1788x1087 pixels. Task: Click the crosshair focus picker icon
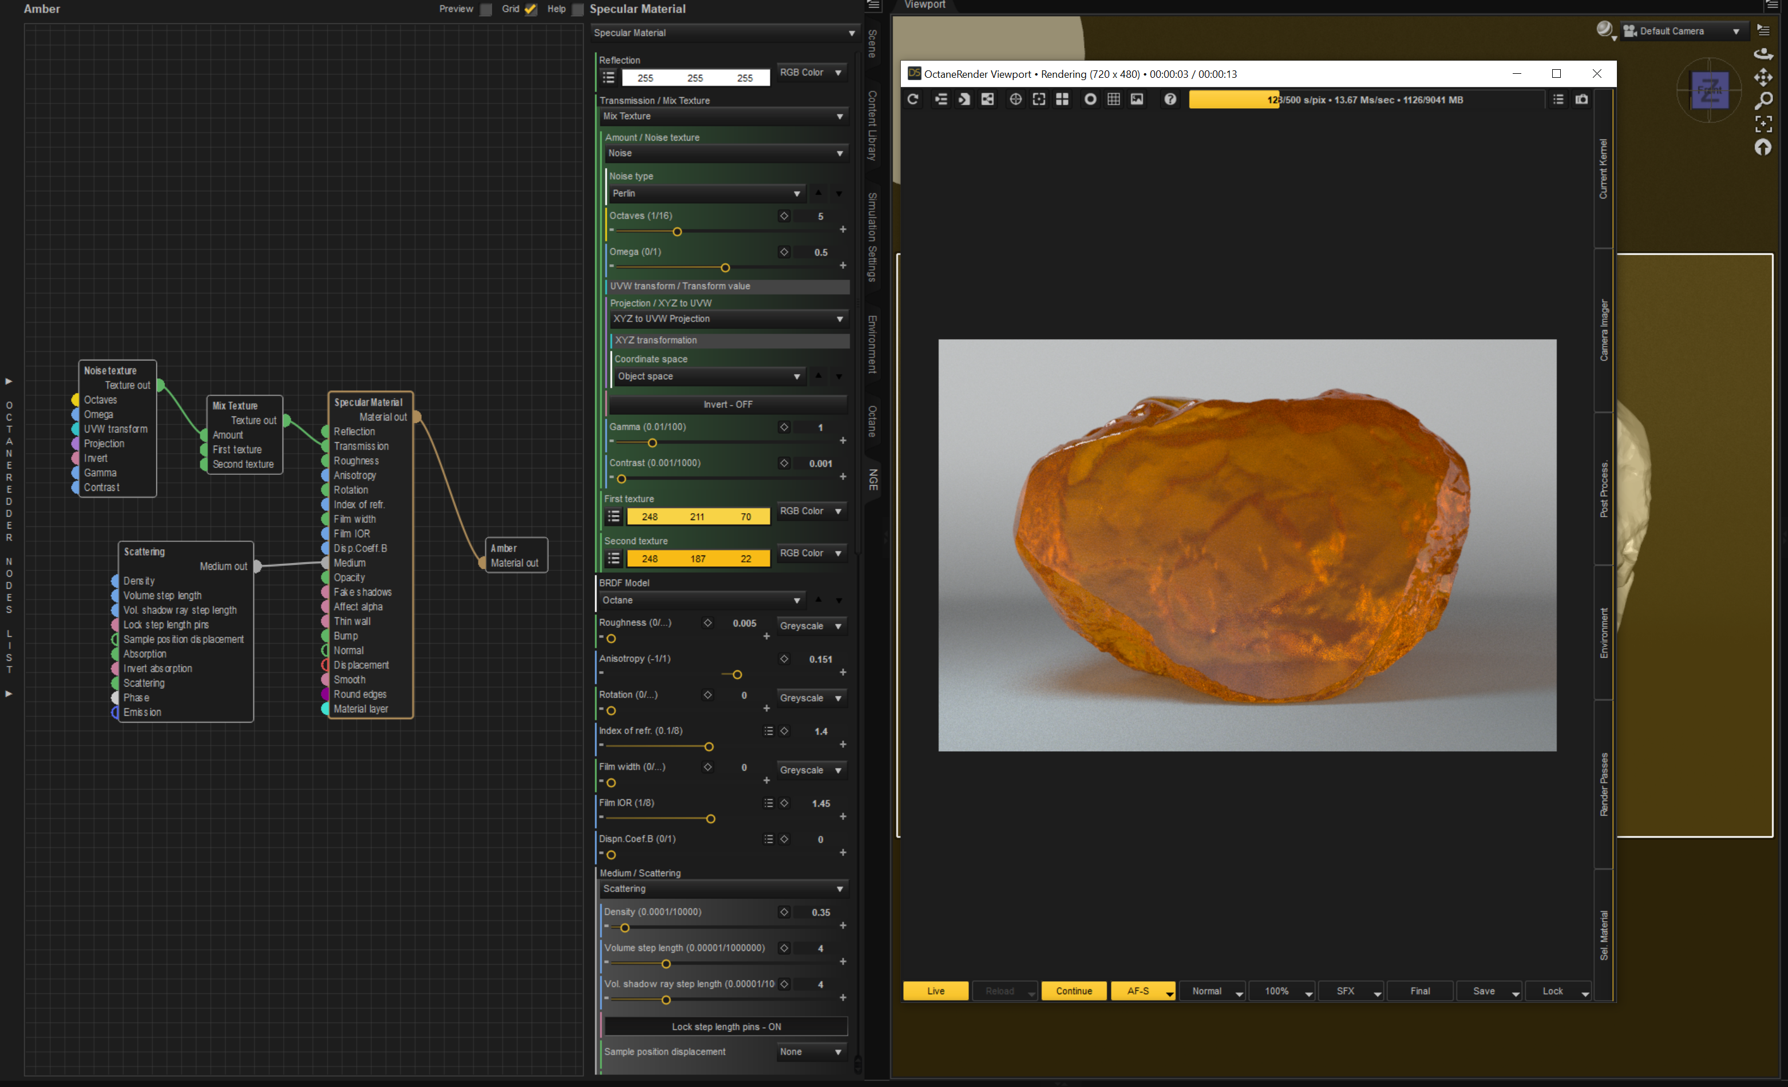pos(1015,100)
